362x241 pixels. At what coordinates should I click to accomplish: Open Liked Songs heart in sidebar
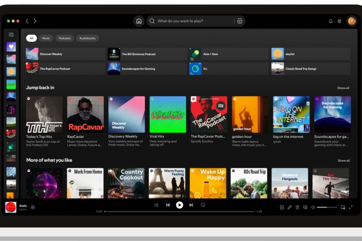point(11,47)
